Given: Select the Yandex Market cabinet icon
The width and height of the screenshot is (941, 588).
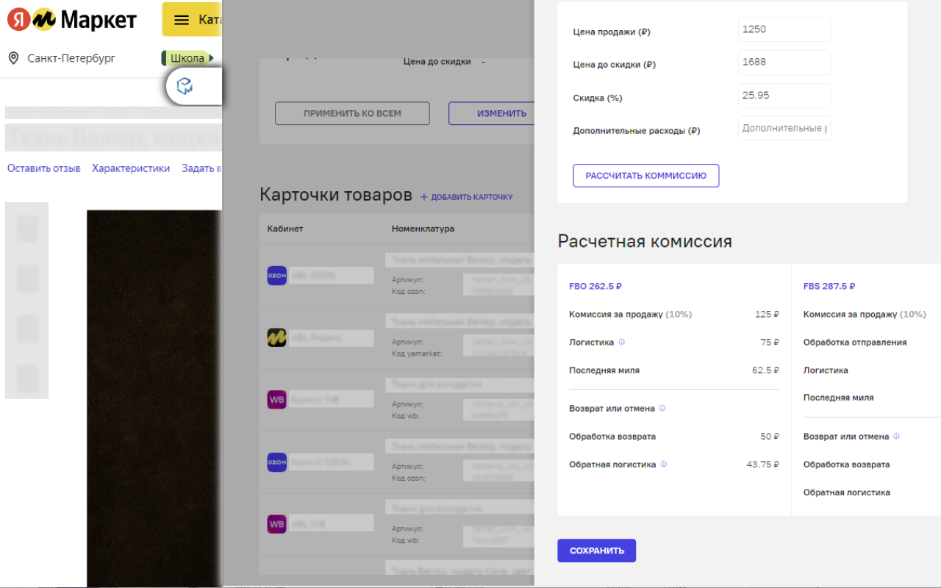Looking at the screenshot, I should (276, 337).
